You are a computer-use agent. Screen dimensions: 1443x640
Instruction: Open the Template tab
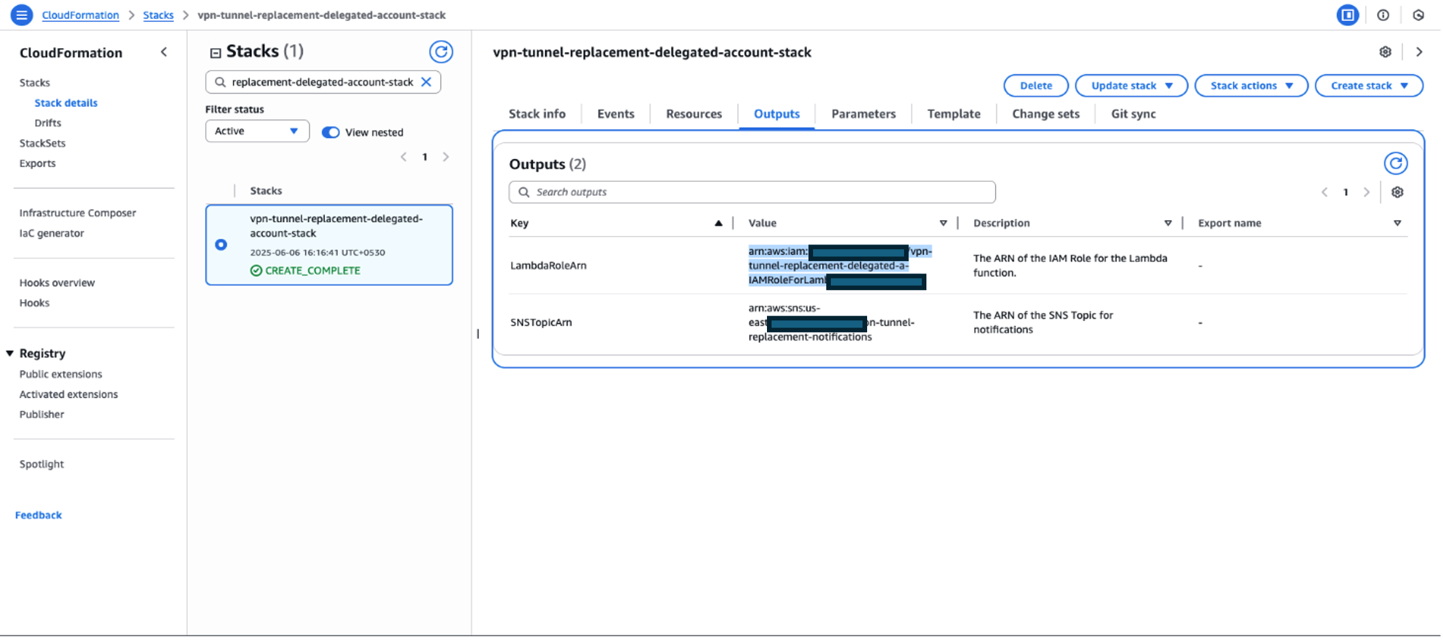tap(953, 113)
